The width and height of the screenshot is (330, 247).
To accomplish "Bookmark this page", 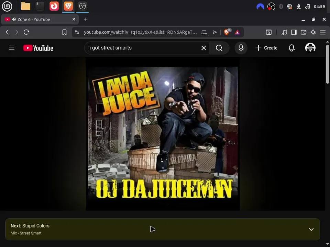I will pyautogui.click(x=64, y=32).
